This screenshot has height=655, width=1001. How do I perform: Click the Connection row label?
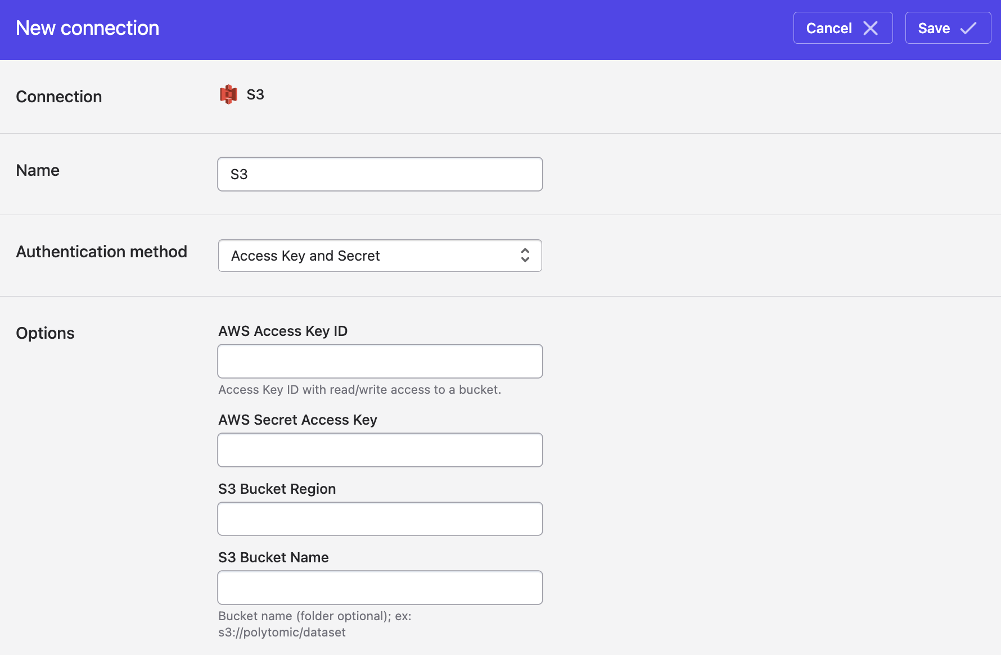pos(59,97)
